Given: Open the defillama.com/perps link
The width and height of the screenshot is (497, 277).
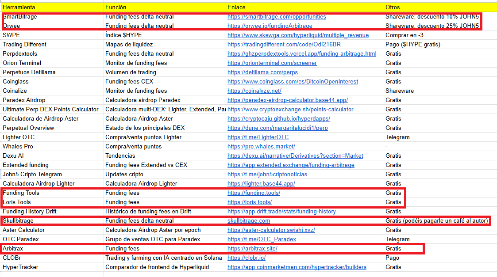Looking at the screenshot, I should 262,72.
